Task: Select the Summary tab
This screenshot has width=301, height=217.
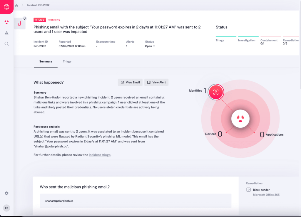Action: pos(46,61)
